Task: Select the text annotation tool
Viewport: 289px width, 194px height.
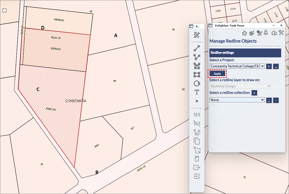Action: pyautogui.click(x=197, y=92)
